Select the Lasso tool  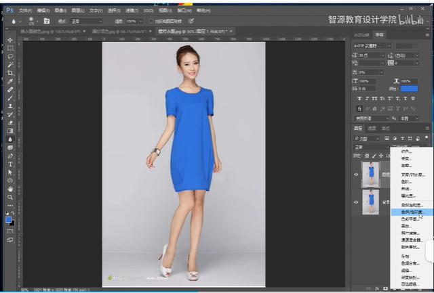[10, 57]
